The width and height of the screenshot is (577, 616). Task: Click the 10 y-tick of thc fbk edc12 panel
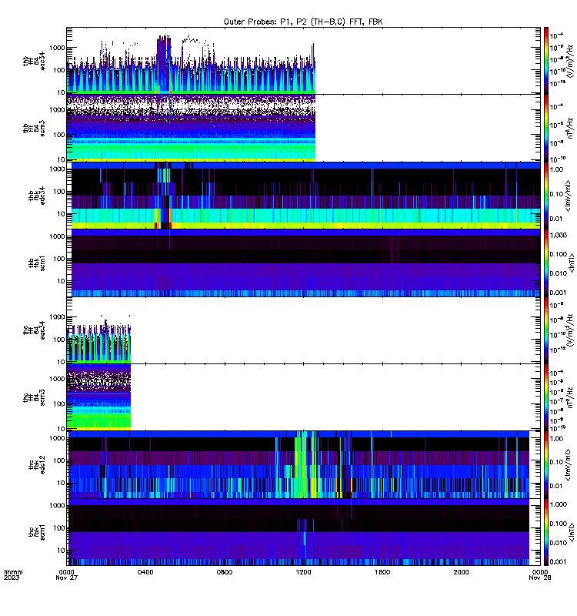tap(61, 483)
